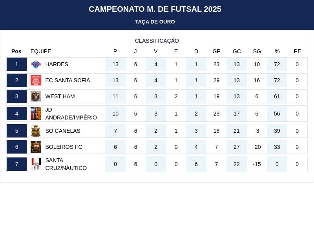The image size is (314, 235).
Task: Click the GP goals-for column header
Action: tap(216, 51)
